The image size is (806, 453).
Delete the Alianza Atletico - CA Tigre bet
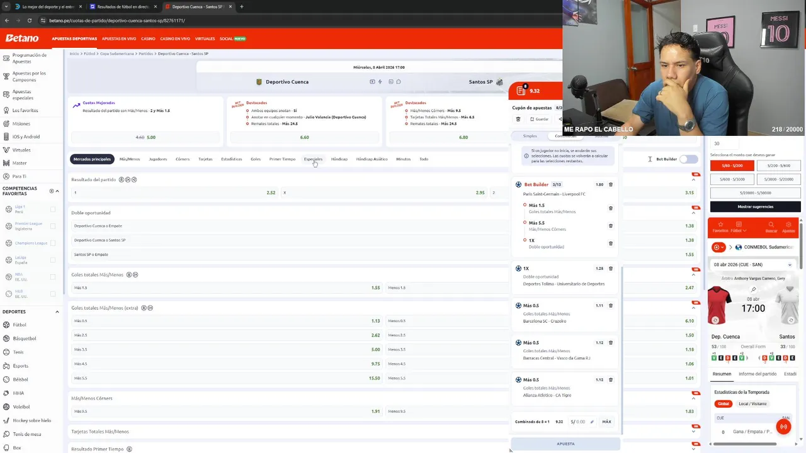[610, 380]
